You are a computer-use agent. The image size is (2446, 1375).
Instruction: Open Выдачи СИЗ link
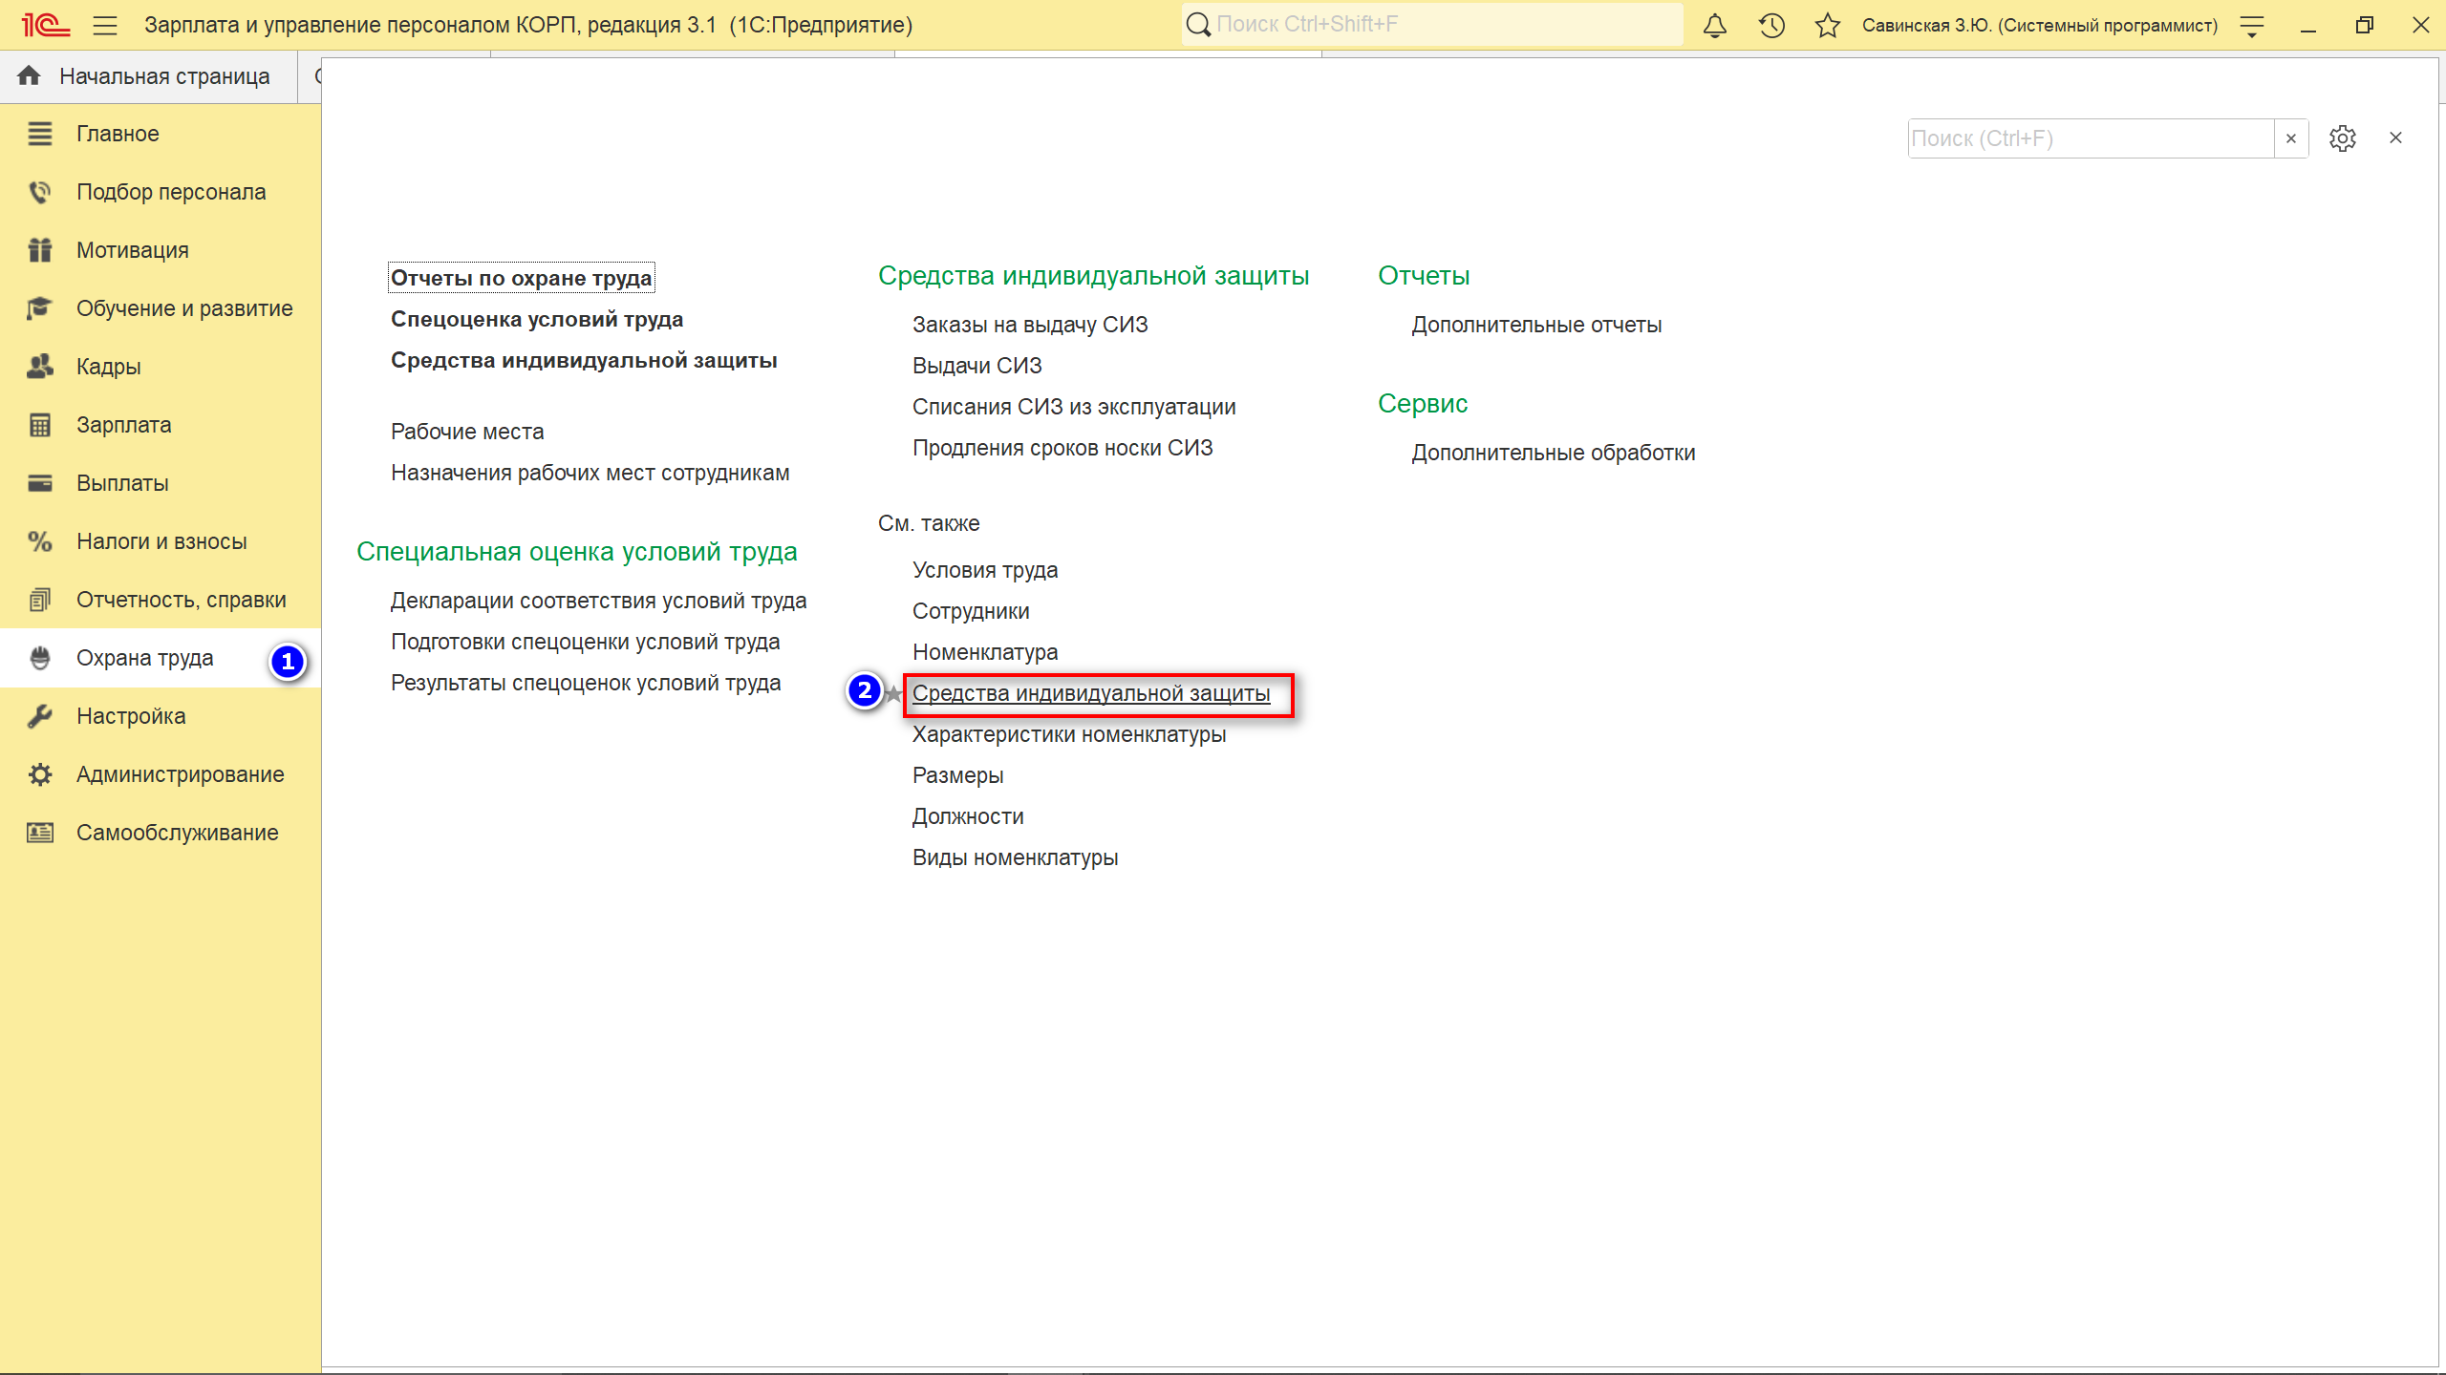click(x=976, y=366)
